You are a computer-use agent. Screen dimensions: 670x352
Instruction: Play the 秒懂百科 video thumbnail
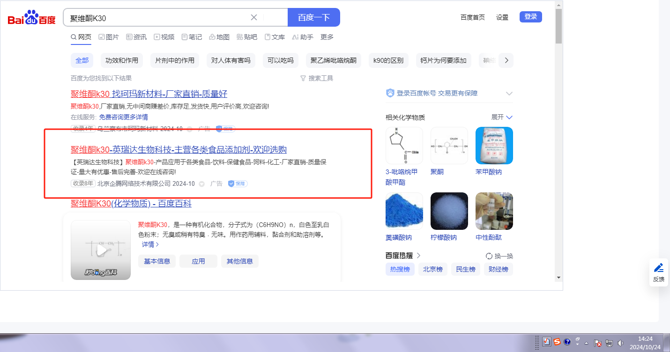point(101,250)
